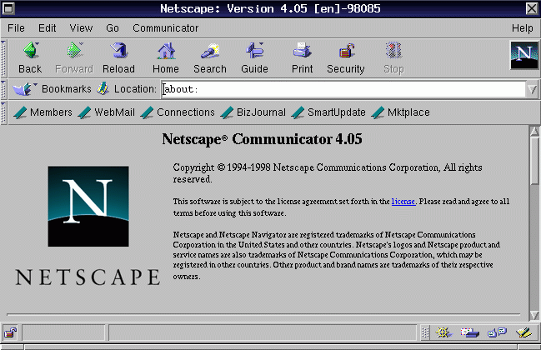541x350 pixels.
Task: Print the current page
Action: click(302, 58)
